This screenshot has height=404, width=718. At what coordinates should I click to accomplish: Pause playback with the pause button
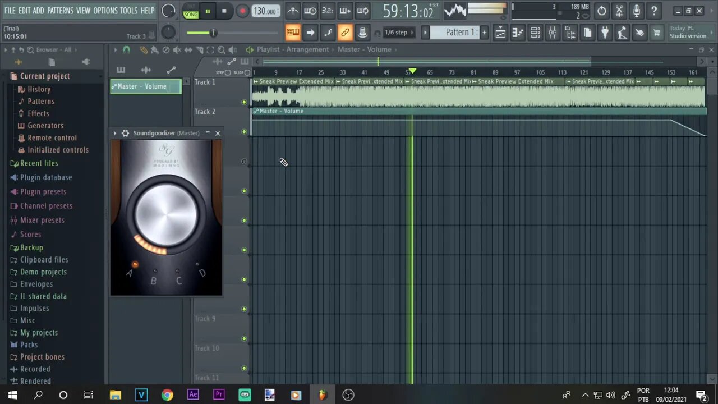(208, 11)
